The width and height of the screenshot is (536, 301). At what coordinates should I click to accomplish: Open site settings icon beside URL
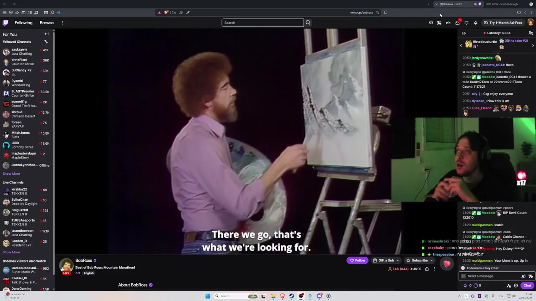377,13
